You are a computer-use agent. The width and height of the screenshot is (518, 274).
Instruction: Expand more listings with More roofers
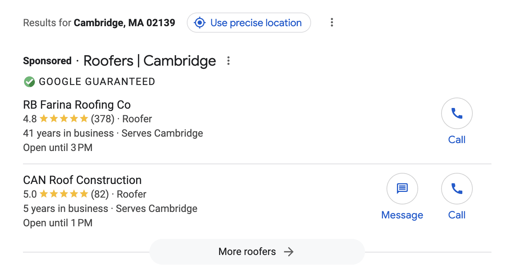(x=256, y=251)
